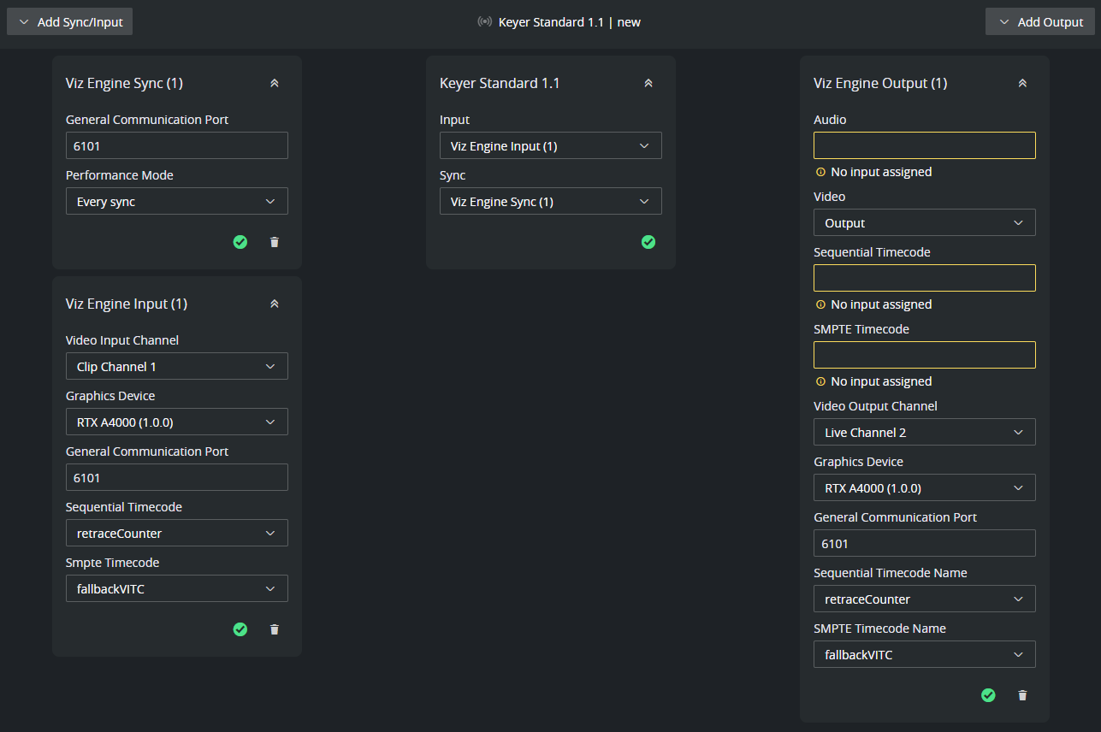Click the Video Output Channel label
The width and height of the screenshot is (1101, 732).
coord(875,406)
